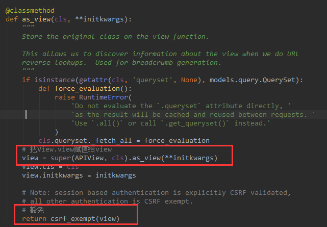Click the 'queryset' string literal
The image size is (327, 227).
click(152, 80)
